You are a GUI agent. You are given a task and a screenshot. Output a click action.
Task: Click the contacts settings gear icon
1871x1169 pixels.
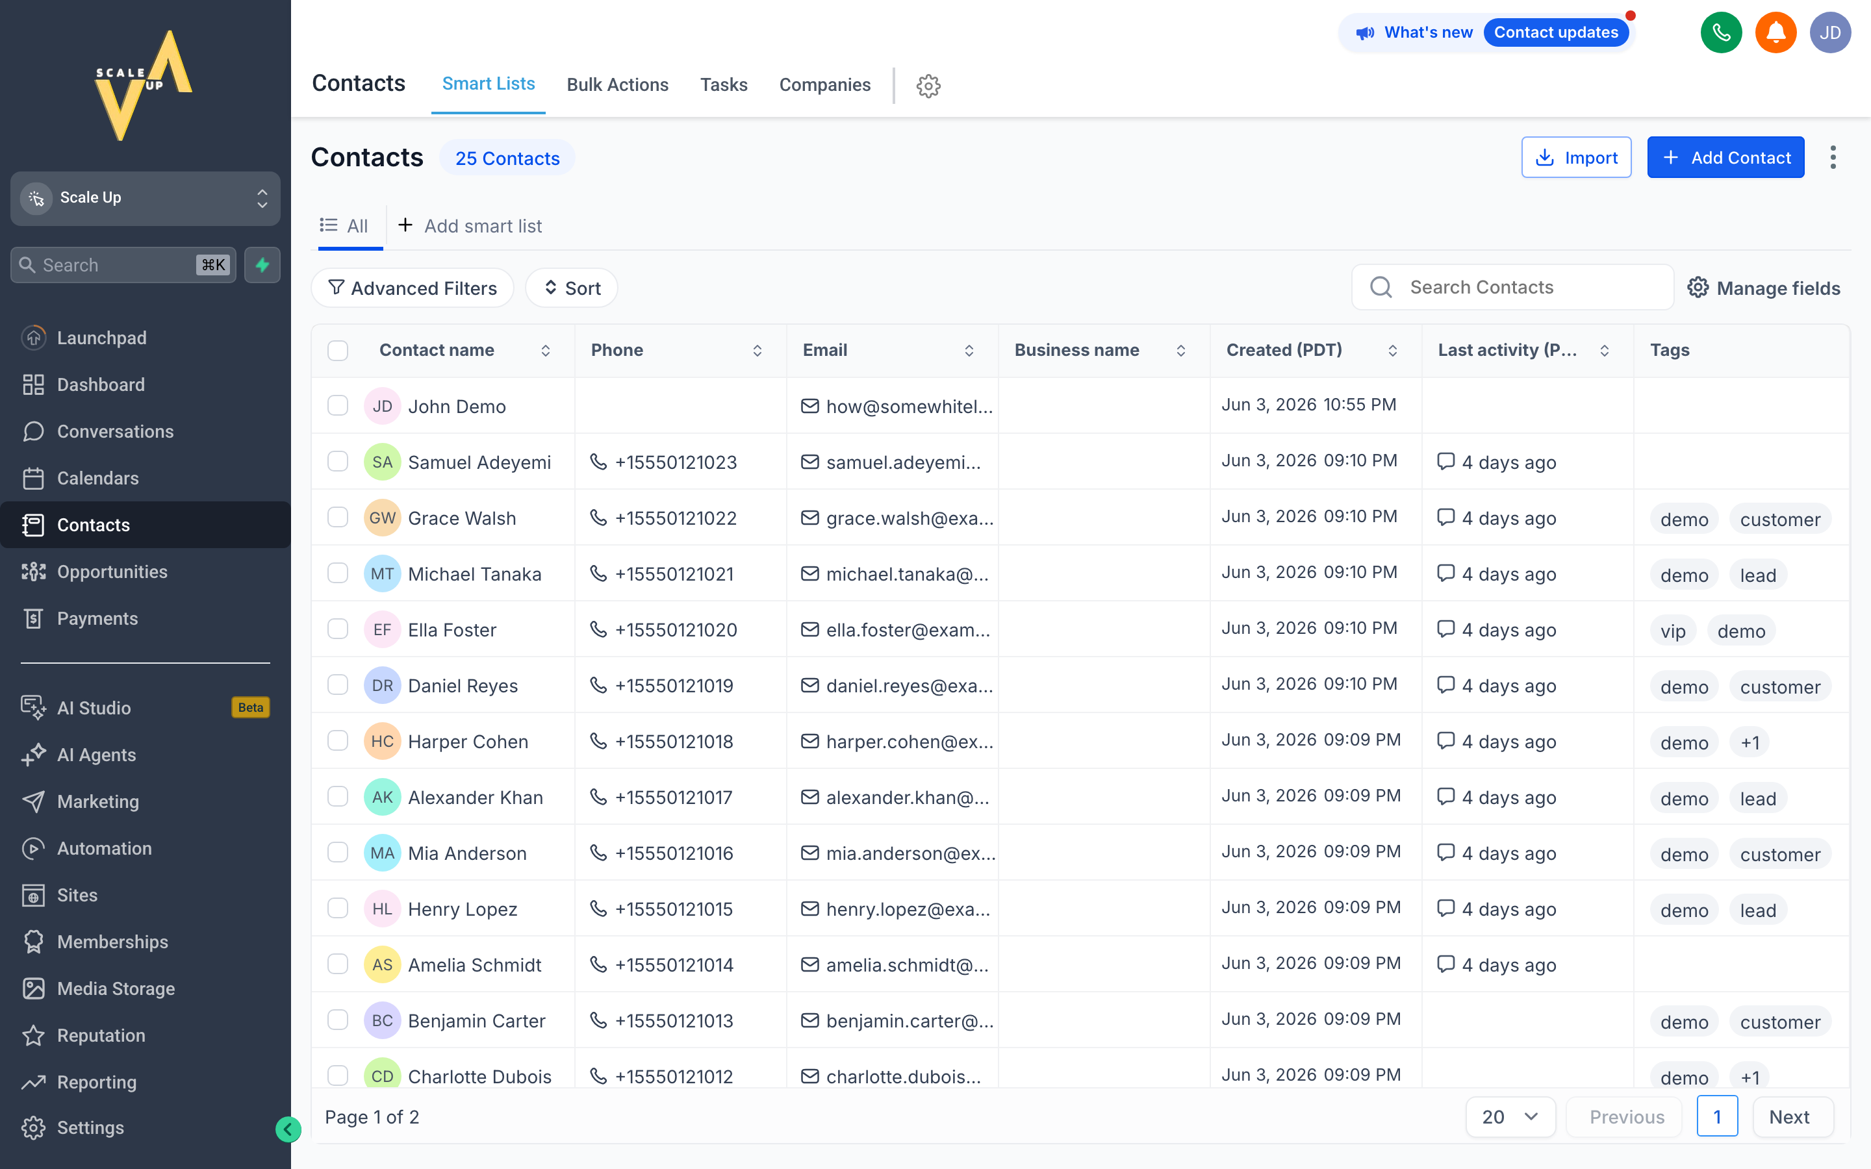(928, 86)
